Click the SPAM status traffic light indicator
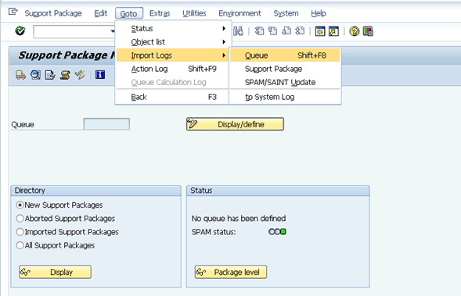The height and width of the screenshot is (296, 461). pyautogui.click(x=277, y=232)
